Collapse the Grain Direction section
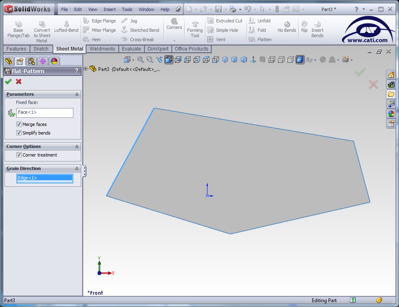399x307 pixels. (x=77, y=169)
